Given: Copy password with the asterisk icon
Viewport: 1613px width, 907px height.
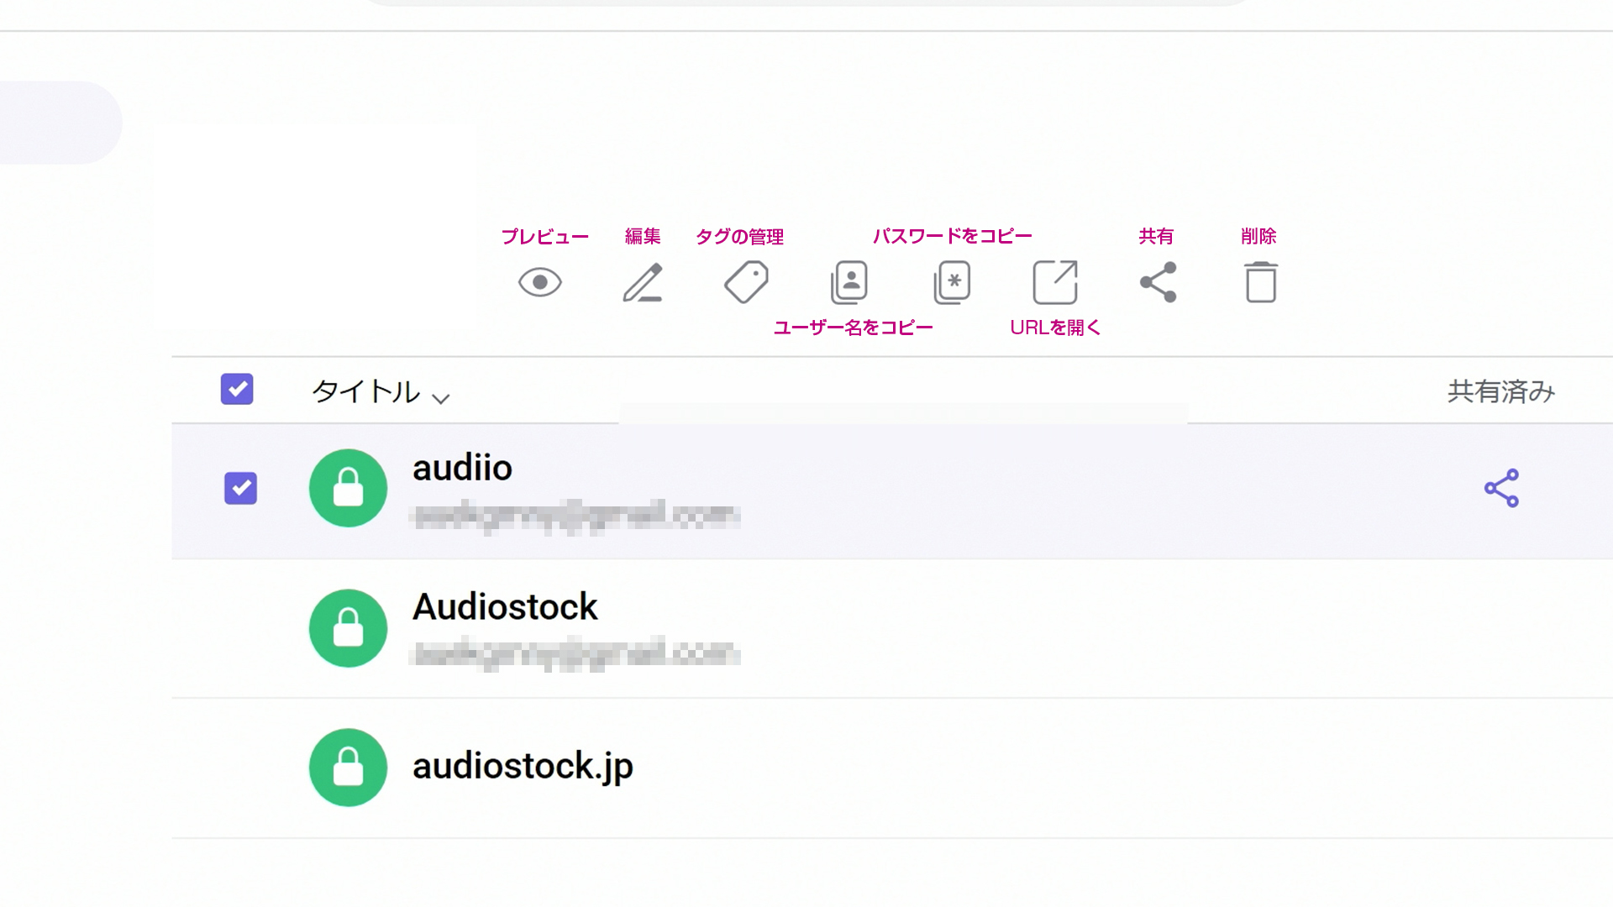Looking at the screenshot, I should (x=952, y=282).
